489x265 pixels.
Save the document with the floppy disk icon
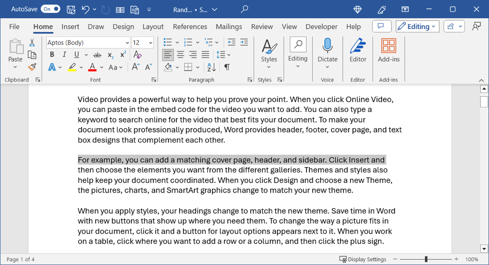pyautogui.click(x=71, y=9)
